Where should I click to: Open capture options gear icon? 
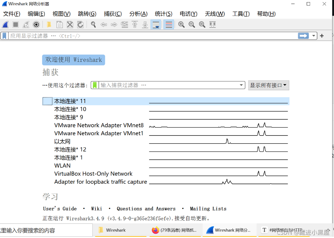[36, 25]
